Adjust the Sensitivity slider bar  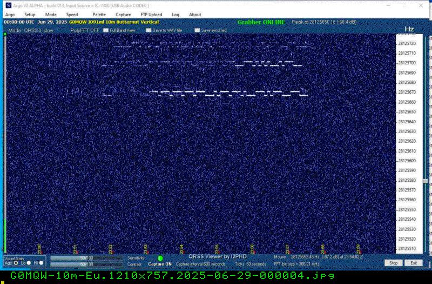(x=86, y=258)
